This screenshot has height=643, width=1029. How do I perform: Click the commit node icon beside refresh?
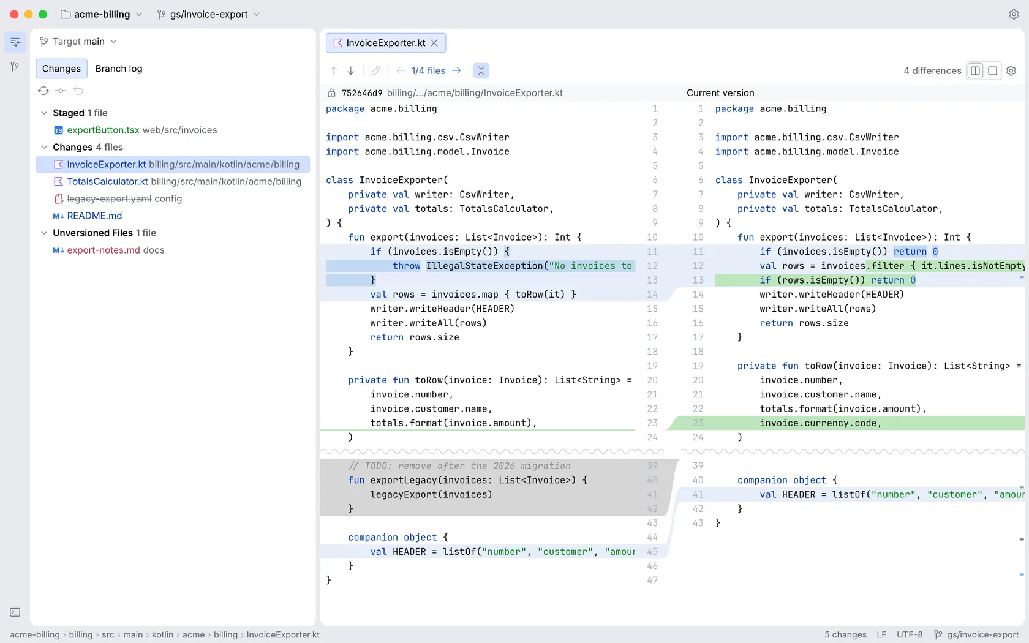(x=61, y=91)
